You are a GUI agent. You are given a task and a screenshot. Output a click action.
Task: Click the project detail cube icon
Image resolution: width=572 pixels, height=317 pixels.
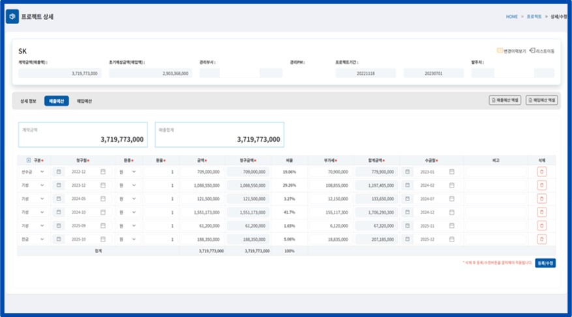(x=12, y=16)
